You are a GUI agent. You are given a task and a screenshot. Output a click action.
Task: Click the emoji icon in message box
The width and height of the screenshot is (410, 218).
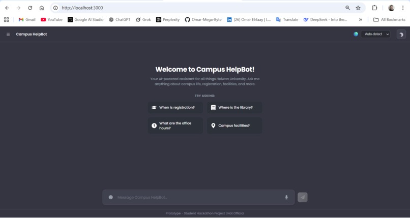[110, 197]
